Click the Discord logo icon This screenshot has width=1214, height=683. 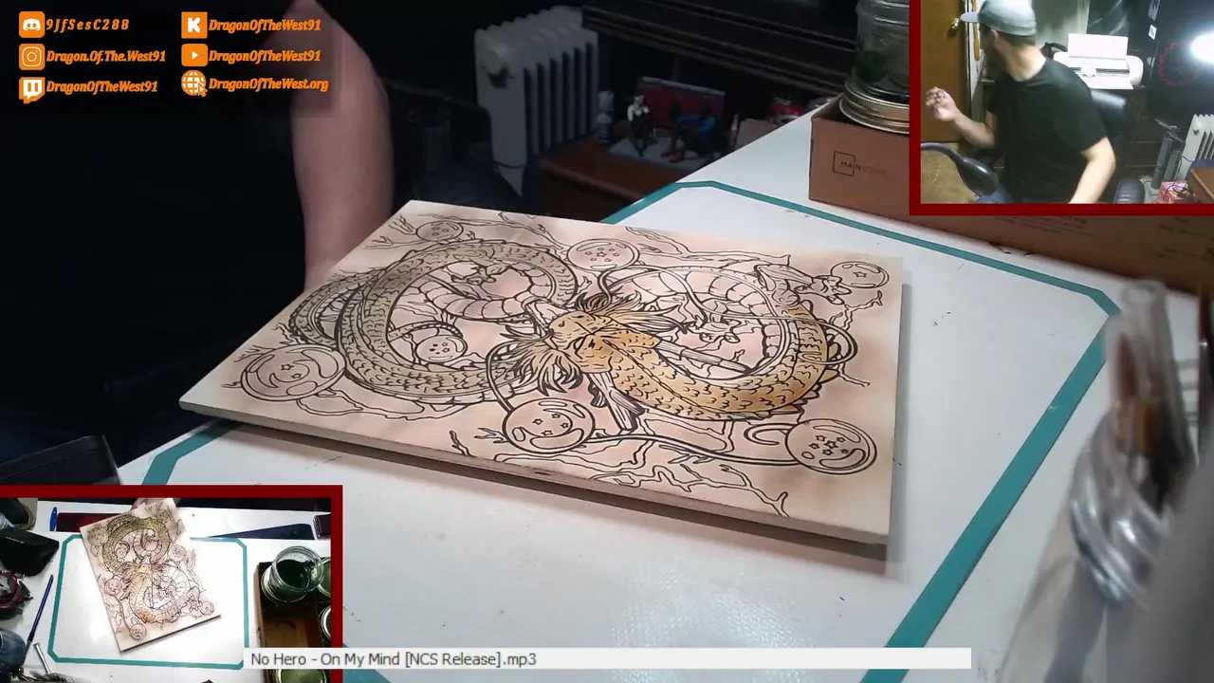click(x=31, y=26)
